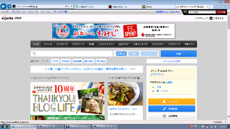Go forward with the browser forward arrow
Viewport: 230px width, 129px height.
pyautogui.click(x=9, y=6)
